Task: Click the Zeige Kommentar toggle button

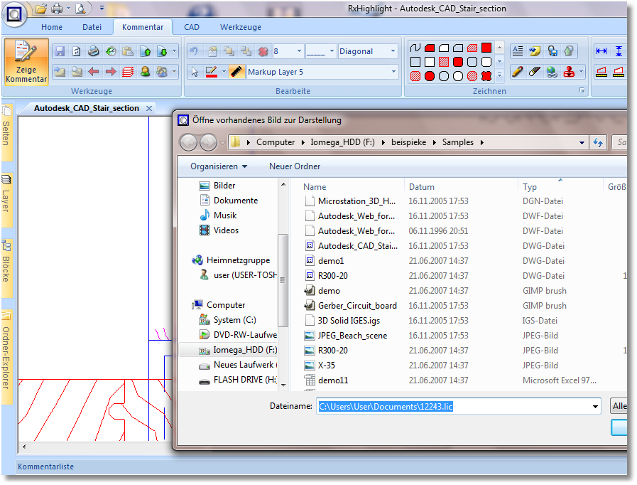Action: pyautogui.click(x=26, y=61)
